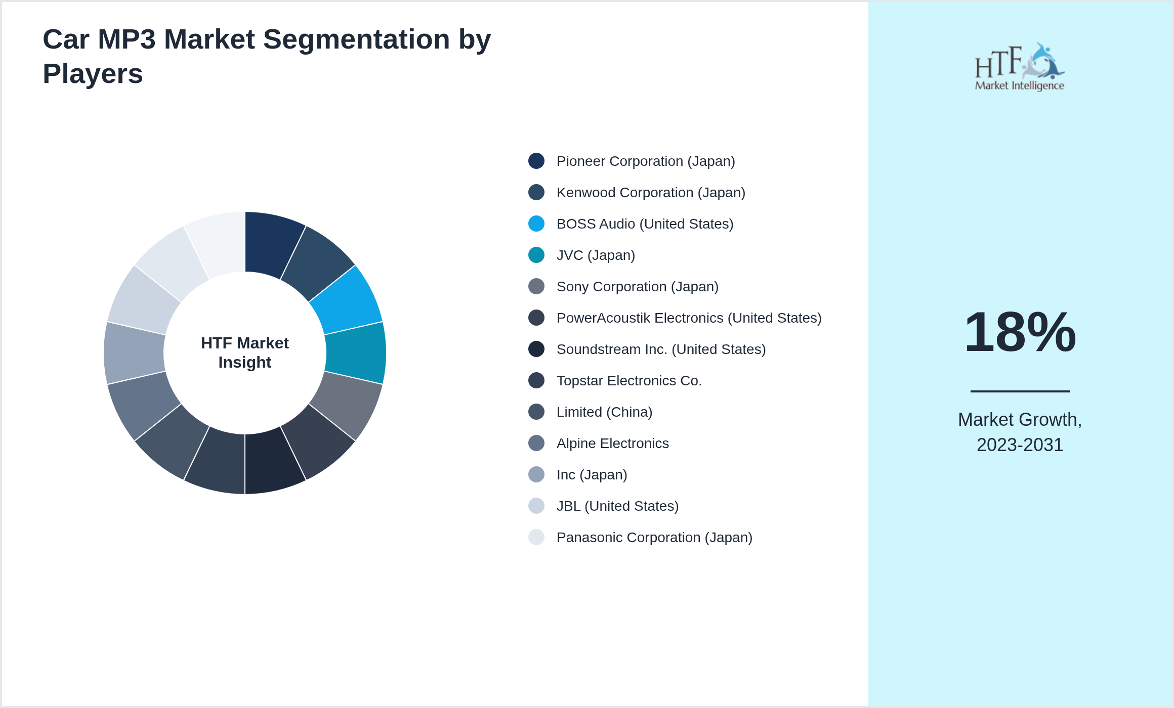Click the BOSS Audio (United States) legend dot
This screenshot has width=1174, height=708.
536,224
